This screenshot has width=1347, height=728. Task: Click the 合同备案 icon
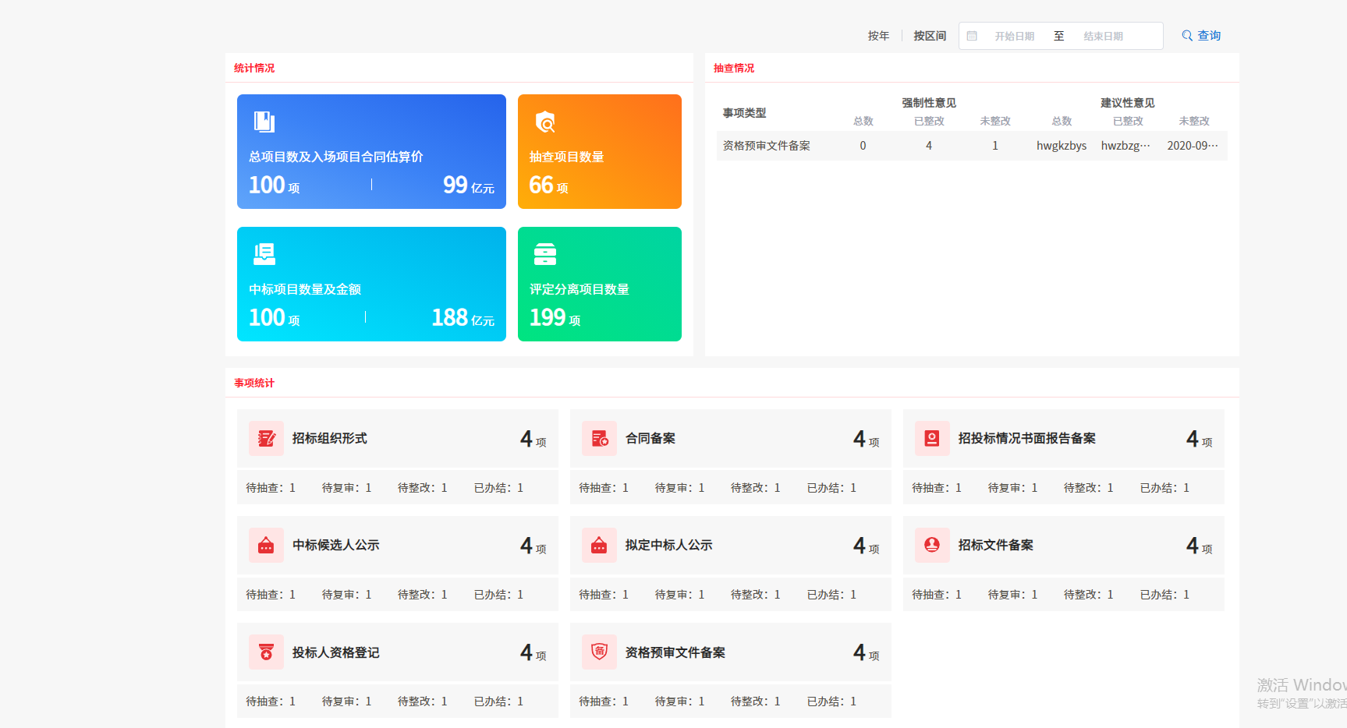599,438
